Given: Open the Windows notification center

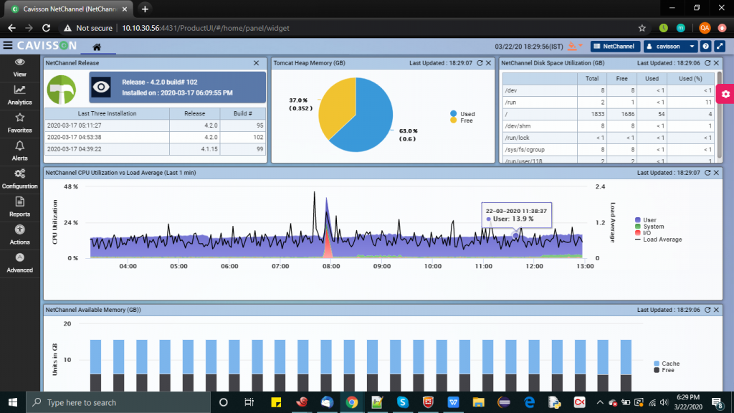Looking at the screenshot, I should click(x=717, y=402).
